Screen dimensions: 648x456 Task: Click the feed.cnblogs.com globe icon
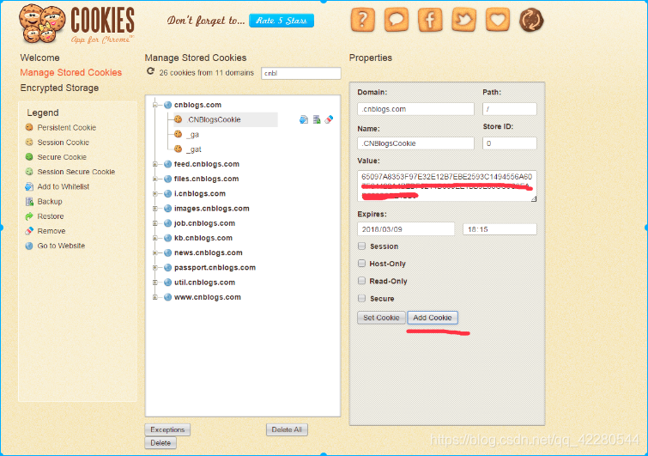pyautogui.click(x=167, y=164)
